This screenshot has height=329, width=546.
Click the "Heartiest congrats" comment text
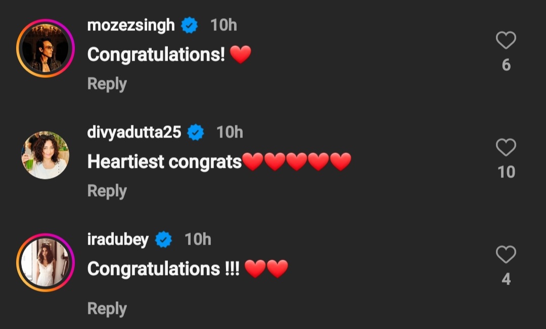tap(164, 162)
